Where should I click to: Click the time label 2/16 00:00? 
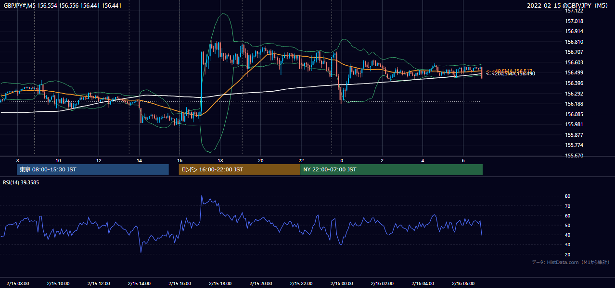click(x=342, y=284)
